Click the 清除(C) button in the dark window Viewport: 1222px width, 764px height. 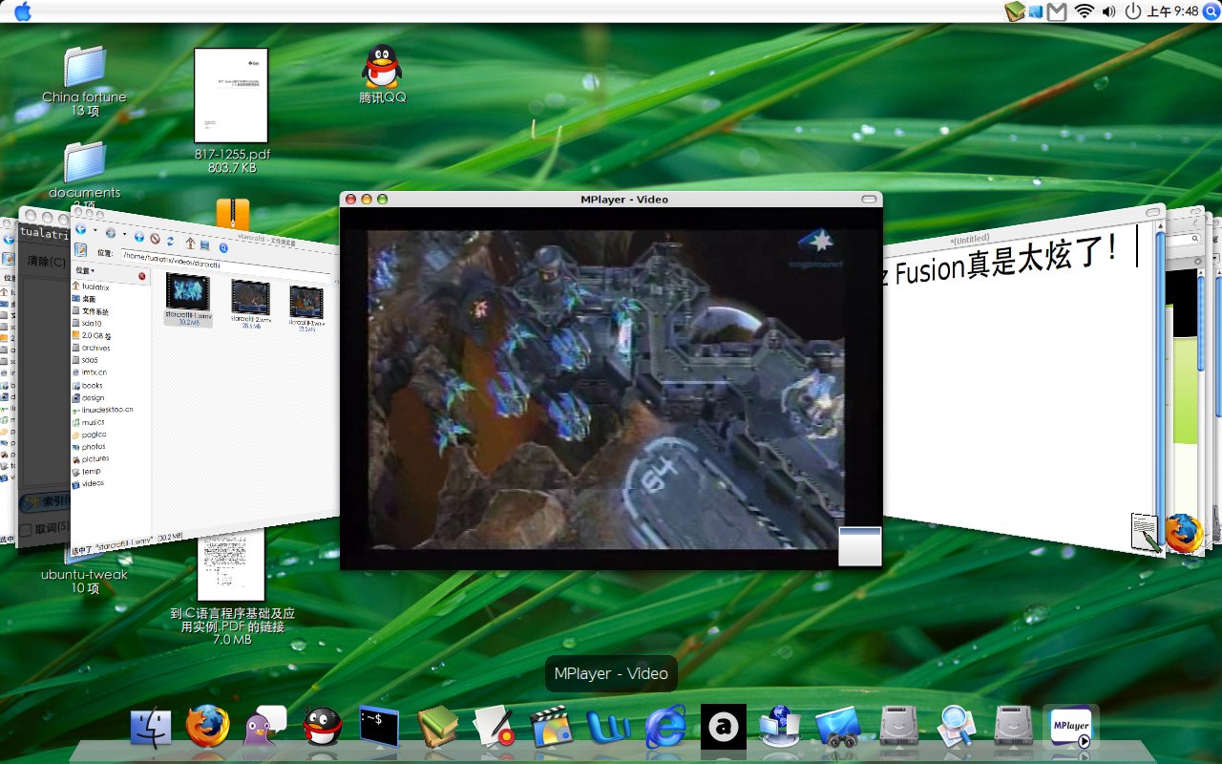[47, 262]
